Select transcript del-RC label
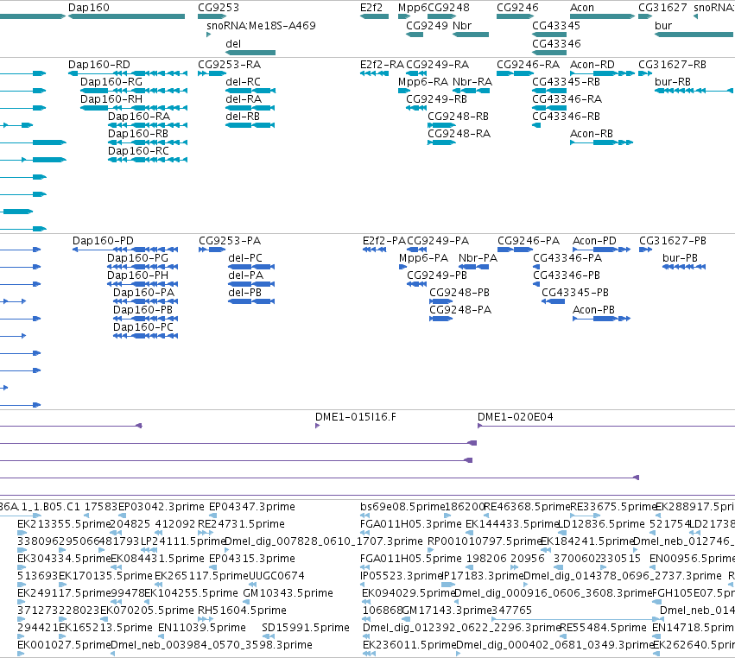Screen dimensions: 735x658 (x=243, y=81)
